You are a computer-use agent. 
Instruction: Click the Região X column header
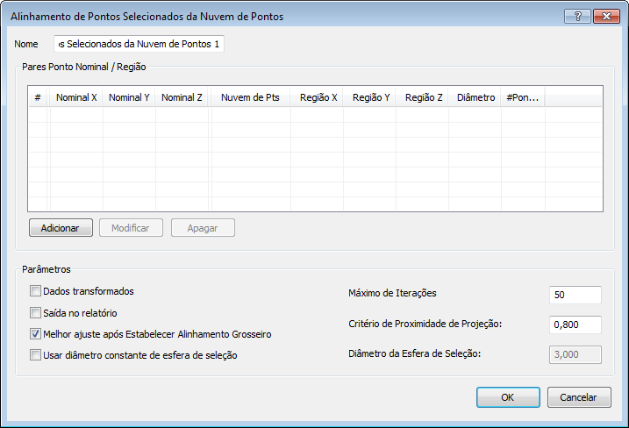click(x=318, y=97)
